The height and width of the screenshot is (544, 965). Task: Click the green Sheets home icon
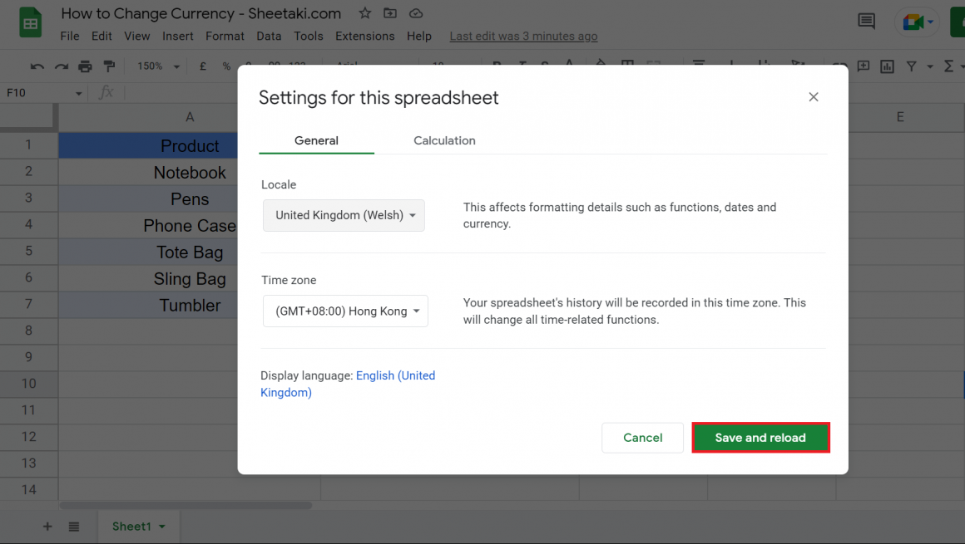[30, 22]
